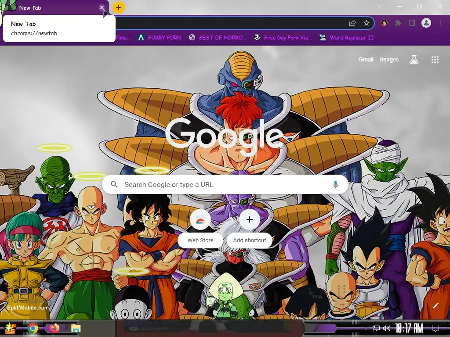Close the New Tab tab

click(102, 8)
